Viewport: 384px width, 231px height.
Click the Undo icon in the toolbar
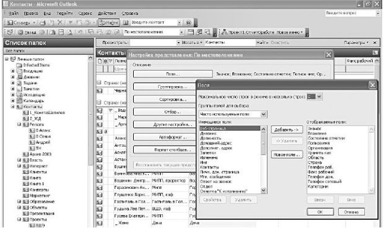tap(80, 32)
